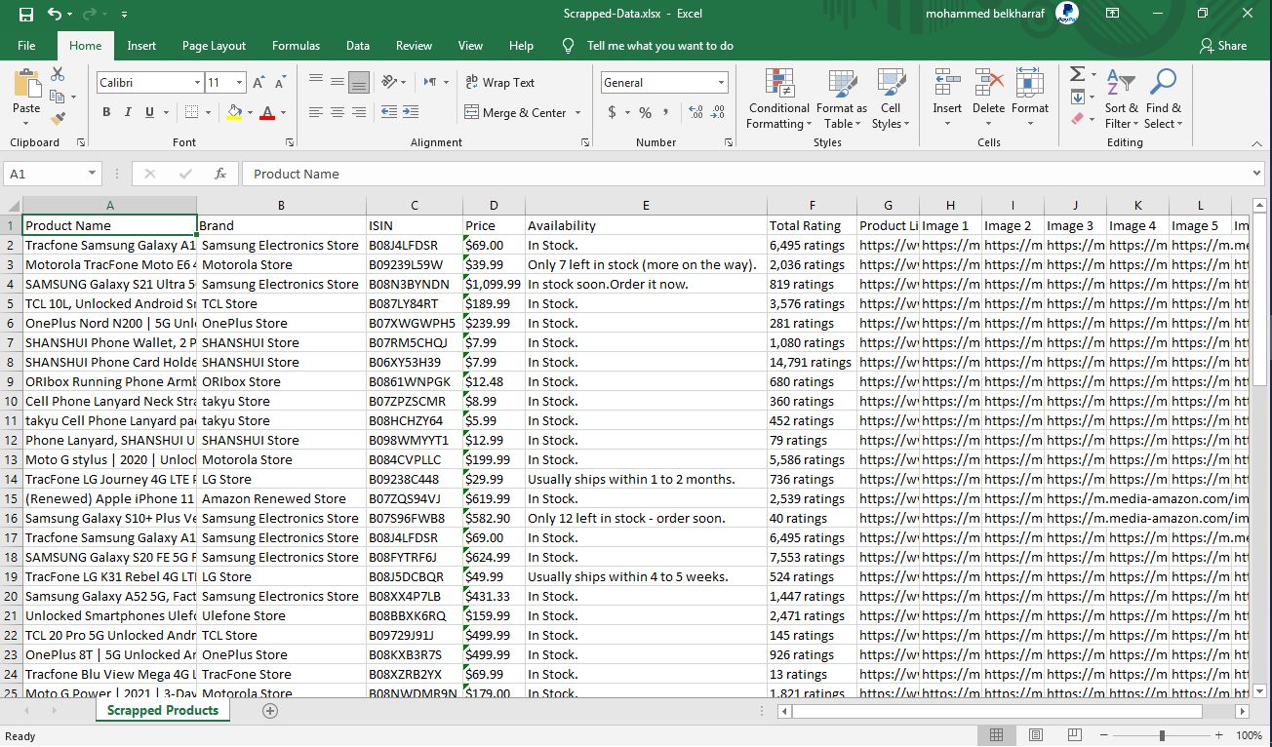Click the Borders icon
The width and height of the screenshot is (1272, 747).
[191, 113]
